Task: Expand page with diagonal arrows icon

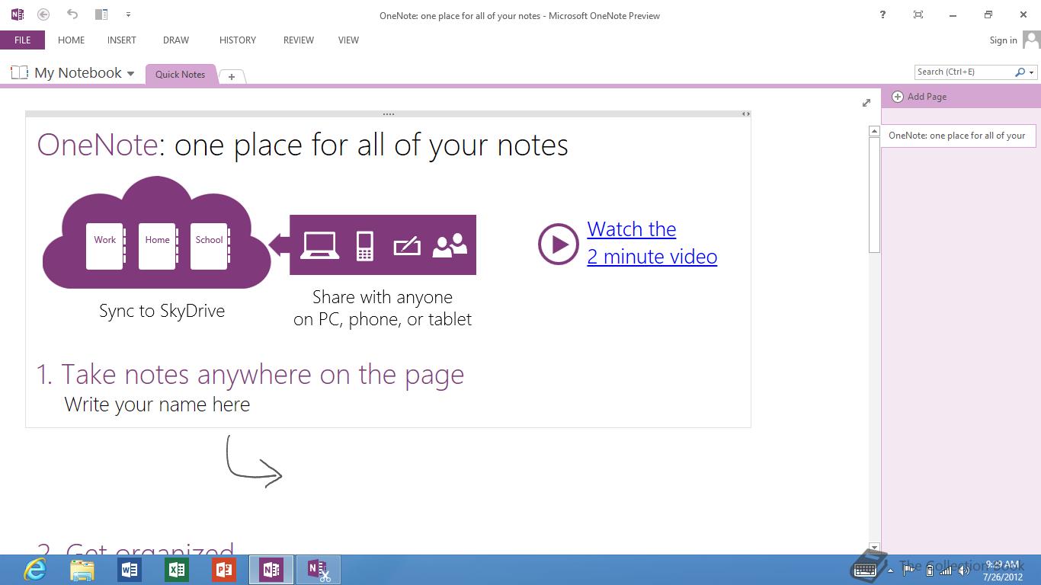Action: [866, 103]
